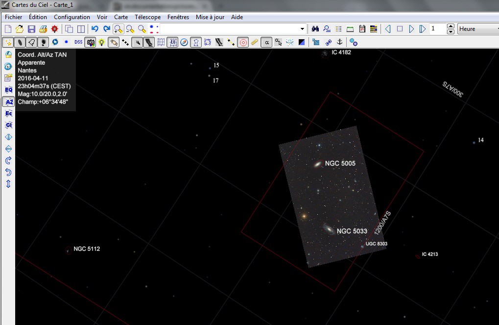This screenshot has width=499, height=325.
Task: Zoom out with the minus magnifier
Action: (130, 29)
